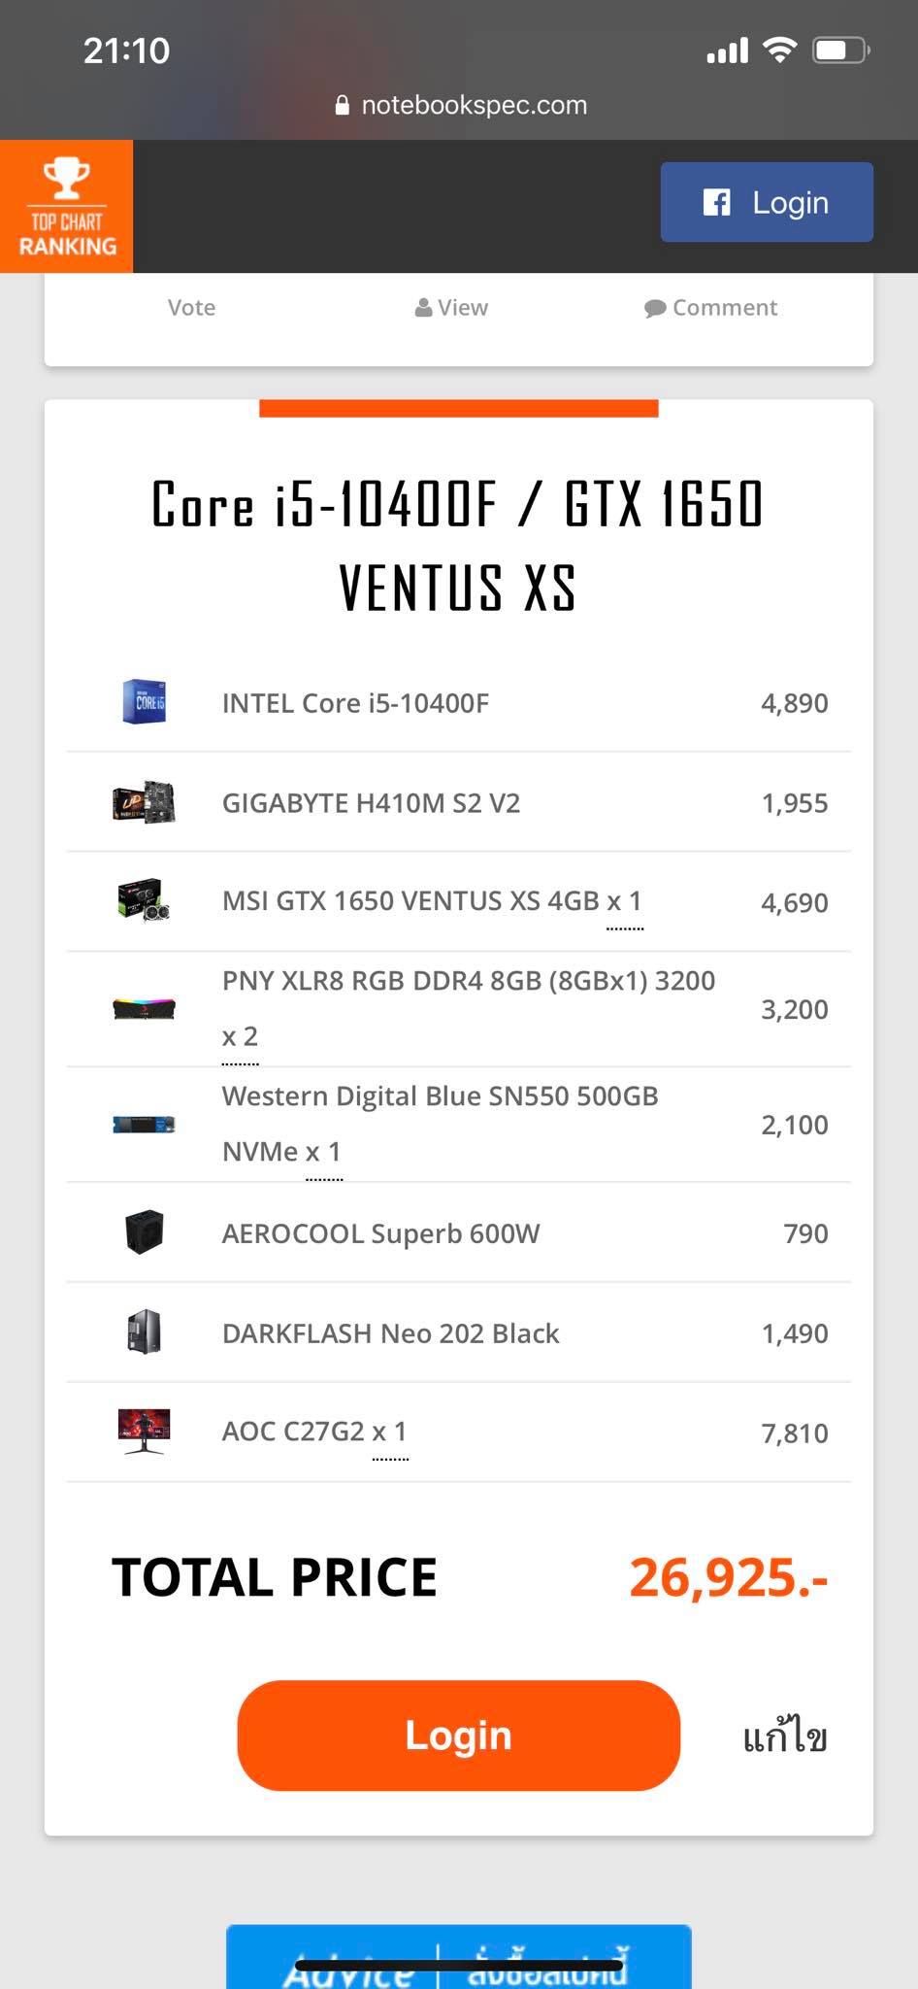Open the Comment section
The height and width of the screenshot is (1989, 918).
[710, 308]
